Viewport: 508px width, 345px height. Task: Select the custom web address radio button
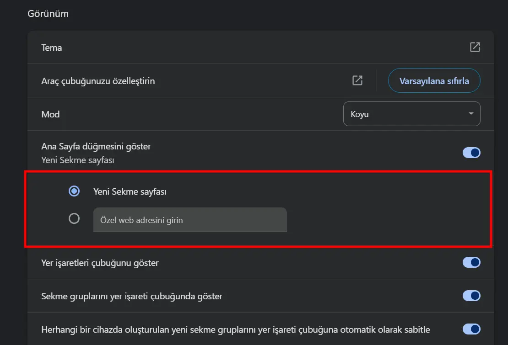[74, 218]
